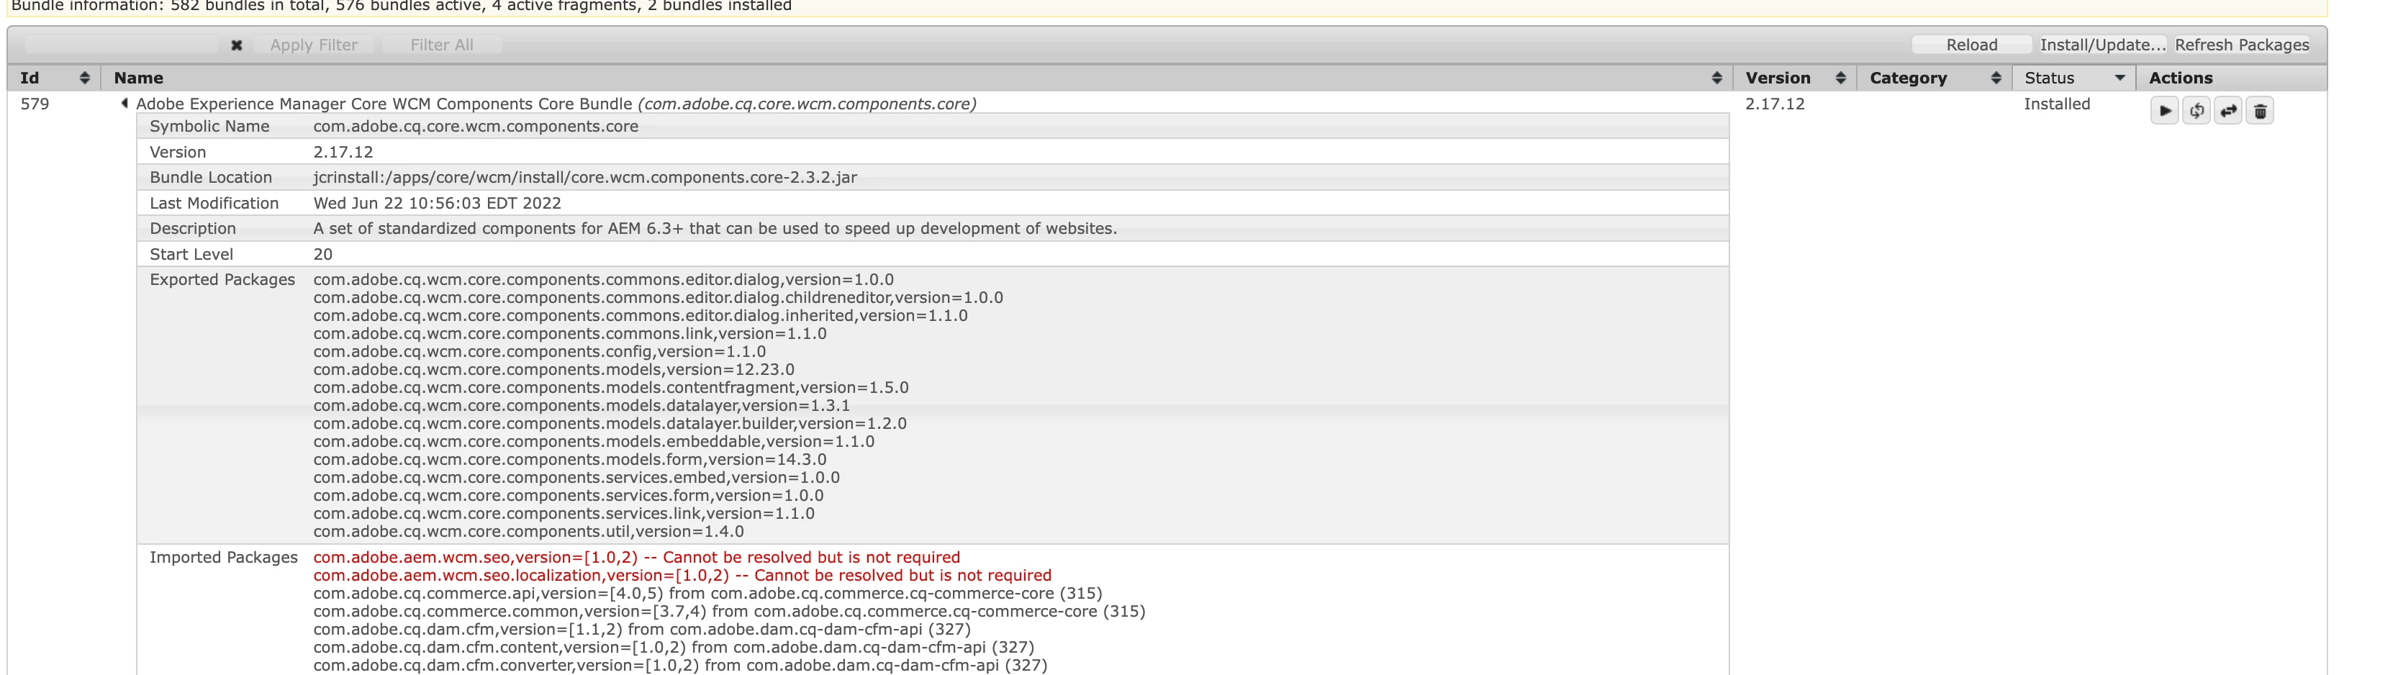Screen dimensions: 2398x675
Task: Focus the bundle filter text field
Action: pyautogui.click(x=121, y=45)
